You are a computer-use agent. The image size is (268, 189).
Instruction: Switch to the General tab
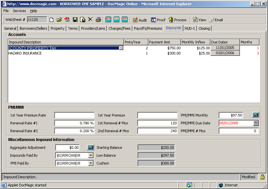[10, 28]
